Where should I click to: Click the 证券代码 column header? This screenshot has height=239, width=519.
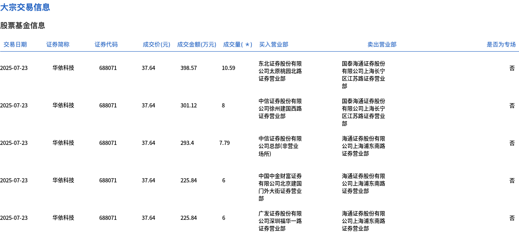[106, 45]
